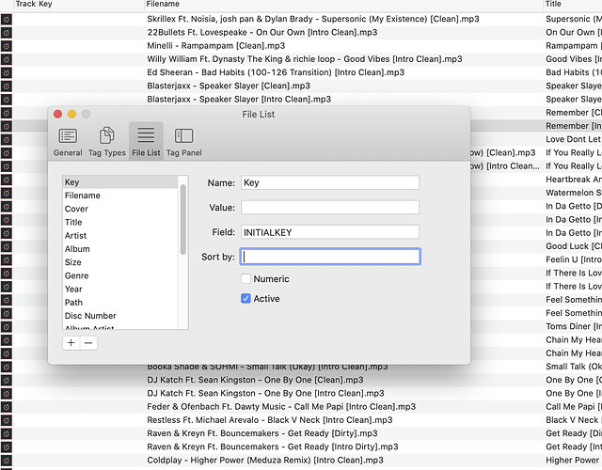The width and height of the screenshot is (602, 470).
Task: Remove the selected column with the minus button
Action: click(88, 342)
